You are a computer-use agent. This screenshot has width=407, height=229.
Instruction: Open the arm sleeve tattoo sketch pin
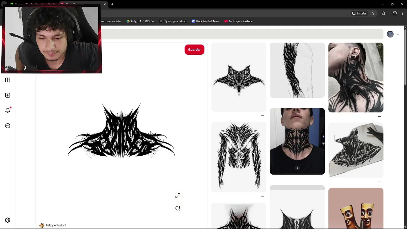[x=297, y=70]
